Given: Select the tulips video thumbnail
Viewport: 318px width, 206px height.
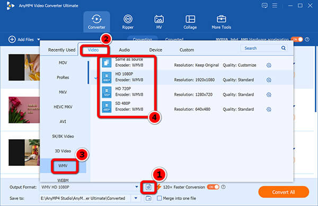Looking at the screenshot, I should click(24, 110).
